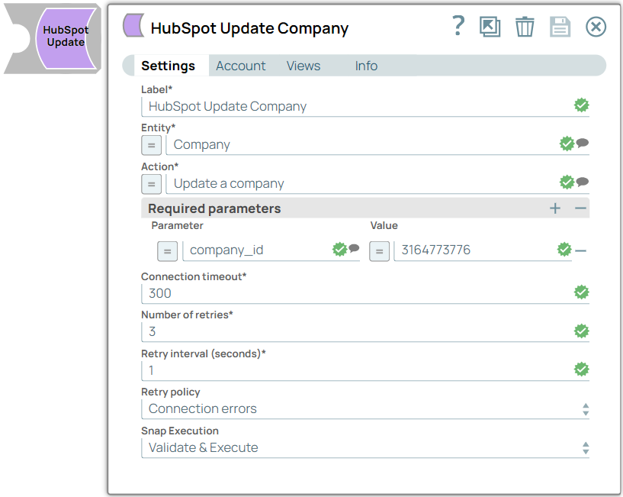
Task: Click the validation checkmark on Connection timeout
Action: pos(581,292)
